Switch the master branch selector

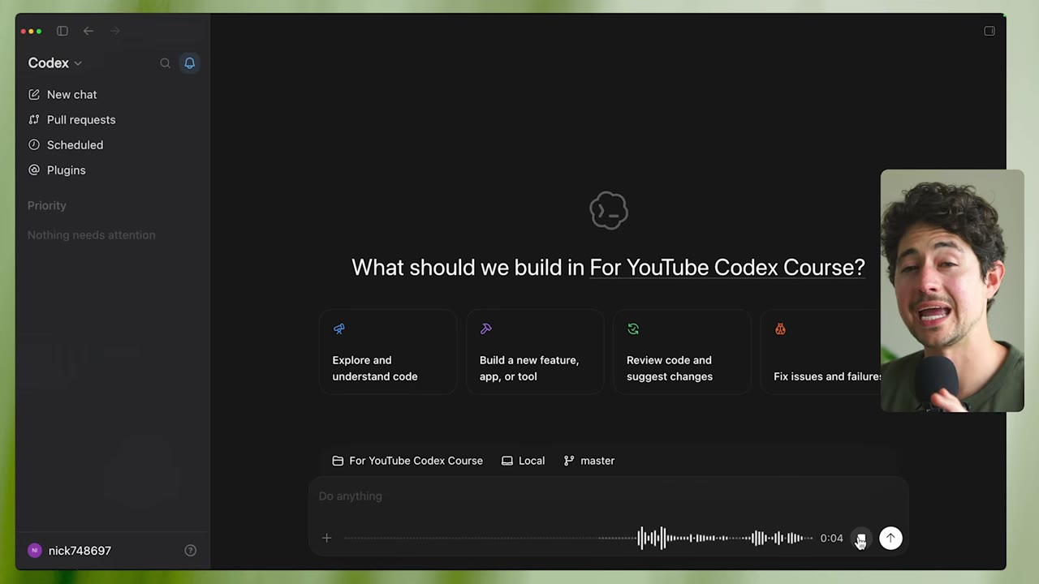pyautogui.click(x=589, y=461)
